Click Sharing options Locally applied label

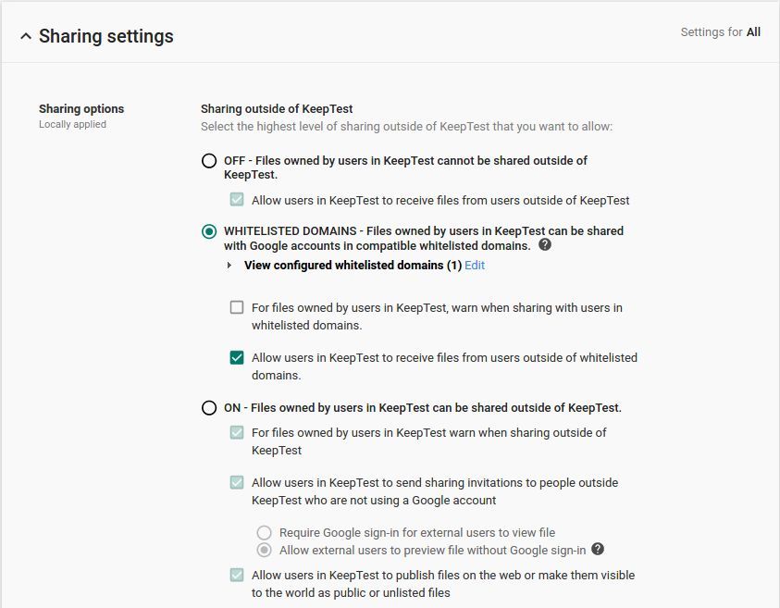[81, 116]
